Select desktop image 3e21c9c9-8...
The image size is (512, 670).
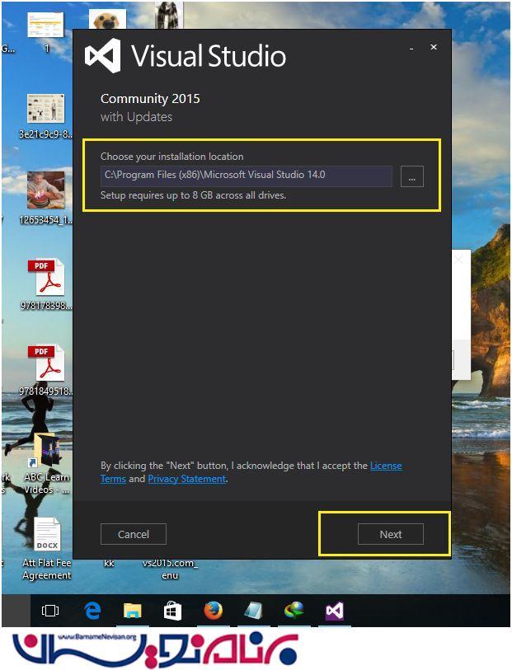[x=45, y=116]
